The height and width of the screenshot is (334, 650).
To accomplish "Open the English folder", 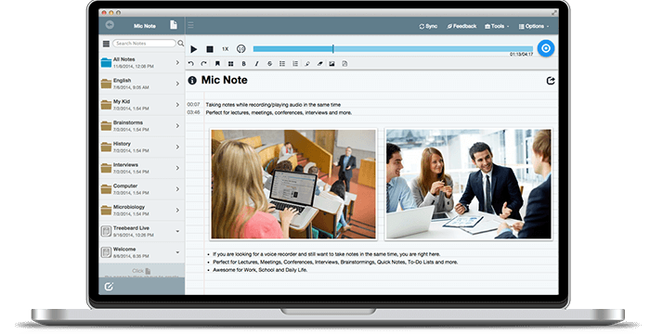I will 142,83.
